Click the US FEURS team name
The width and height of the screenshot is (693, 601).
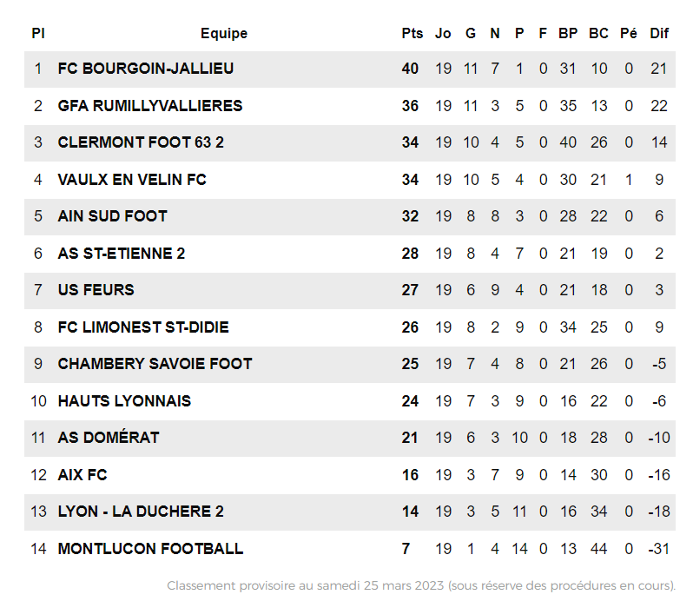point(96,290)
